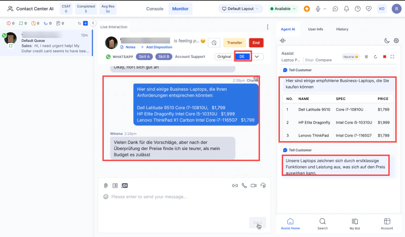The height and width of the screenshot is (237, 405).
Task: Click the Transfer button
Action: (x=234, y=43)
